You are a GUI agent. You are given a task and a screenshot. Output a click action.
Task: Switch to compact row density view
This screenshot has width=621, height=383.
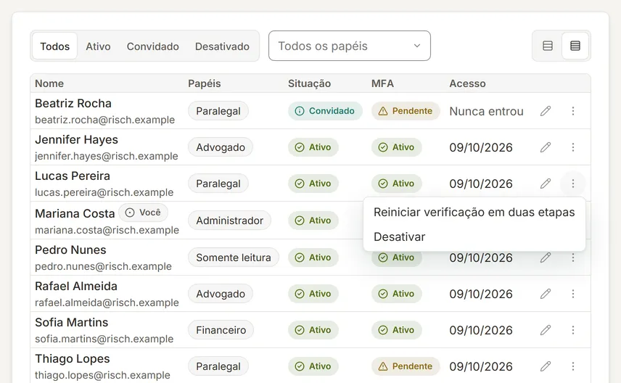(x=575, y=46)
